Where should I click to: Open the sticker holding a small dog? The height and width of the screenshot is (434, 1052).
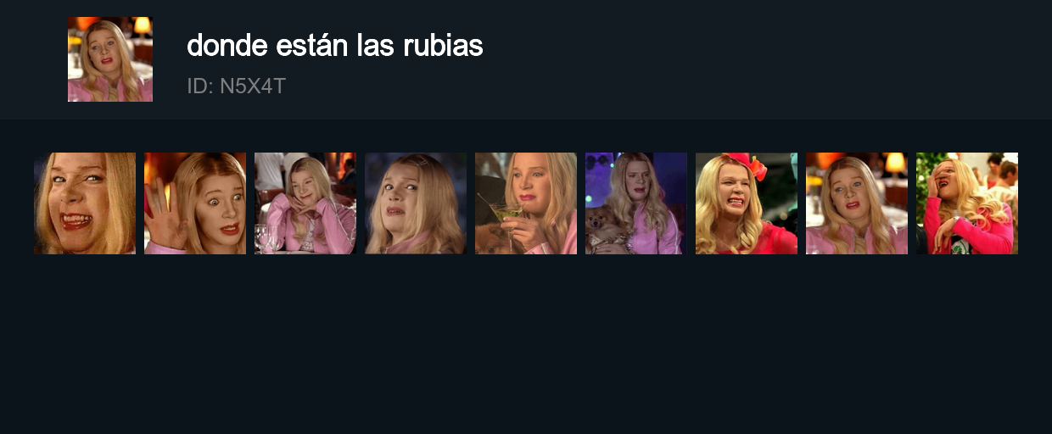[636, 203]
